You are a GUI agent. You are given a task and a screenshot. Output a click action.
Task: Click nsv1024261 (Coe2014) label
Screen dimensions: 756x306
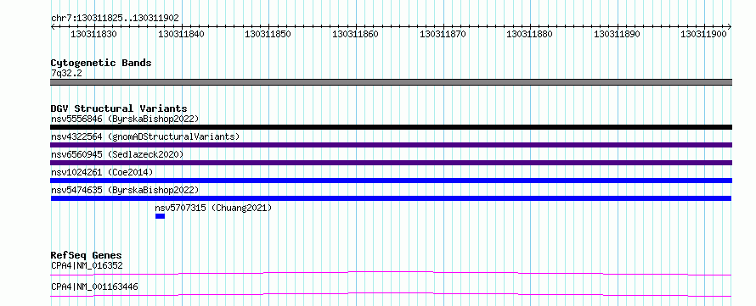click(101, 172)
